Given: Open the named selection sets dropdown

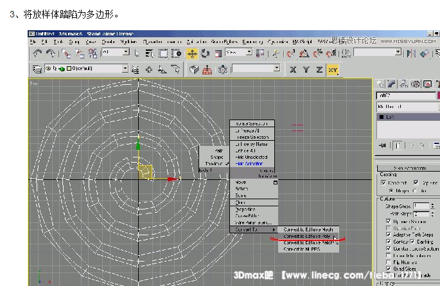Looking at the screenshot, I should point(398,52).
